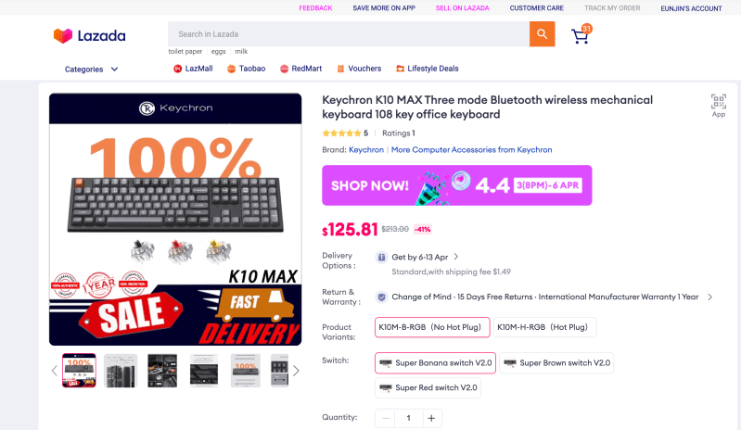Choose Super Brown switch V2.0
The width and height of the screenshot is (741, 430).
click(556, 362)
